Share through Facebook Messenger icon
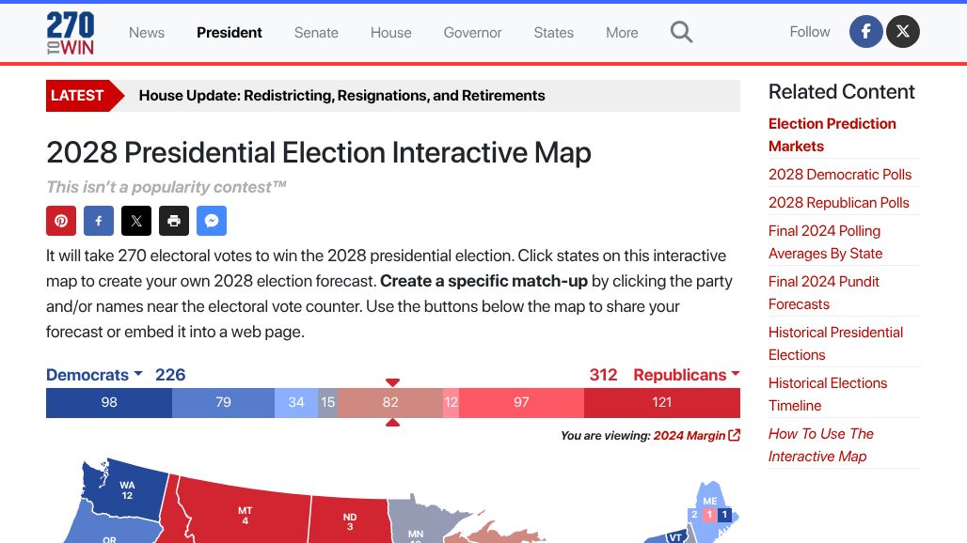This screenshot has width=967, height=543. click(212, 221)
